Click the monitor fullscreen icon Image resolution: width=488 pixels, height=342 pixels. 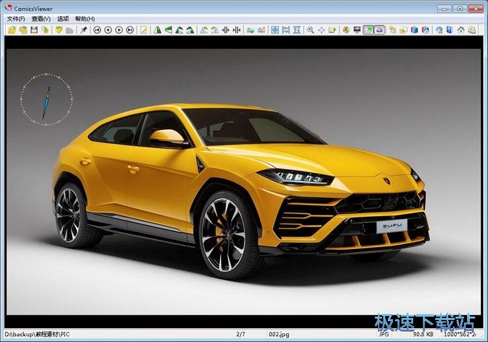coord(357,30)
